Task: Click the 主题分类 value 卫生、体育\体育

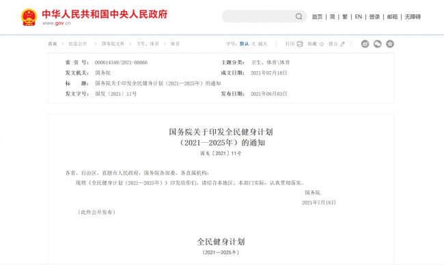Action: (270, 62)
